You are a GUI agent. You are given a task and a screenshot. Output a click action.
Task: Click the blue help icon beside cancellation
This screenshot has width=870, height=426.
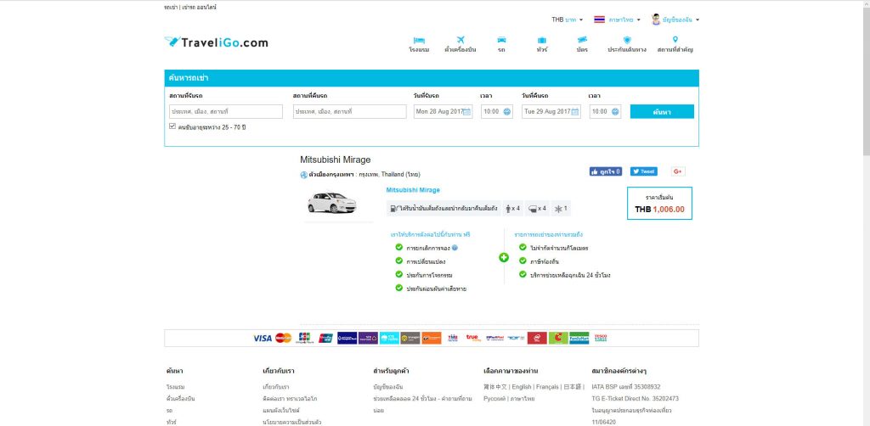[455, 248]
